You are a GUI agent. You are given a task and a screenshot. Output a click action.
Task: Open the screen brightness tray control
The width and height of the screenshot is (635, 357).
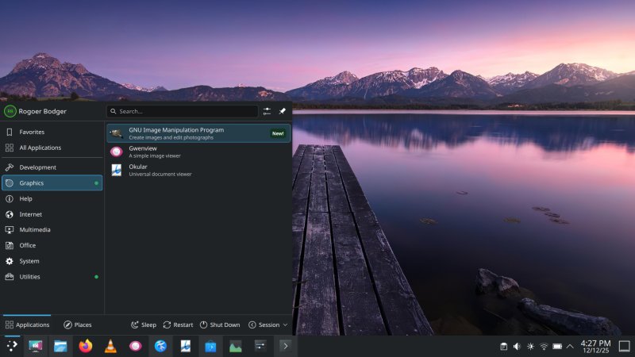click(x=530, y=347)
